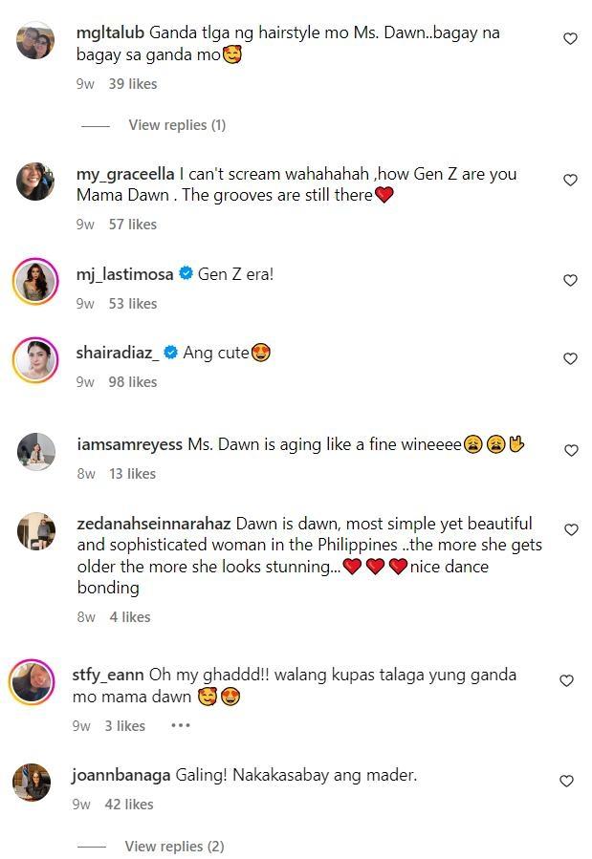Hit the heart next to stfy_eann's comment
The width and height of the screenshot is (592, 859).
coord(566,681)
